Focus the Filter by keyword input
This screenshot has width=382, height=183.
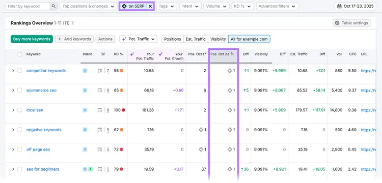(x=28, y=6)
